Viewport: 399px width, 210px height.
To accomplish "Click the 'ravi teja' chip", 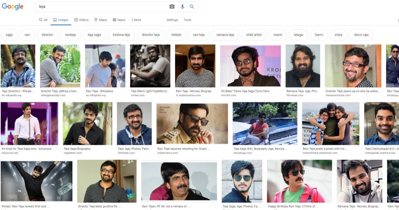I will (x=199, y=35).
